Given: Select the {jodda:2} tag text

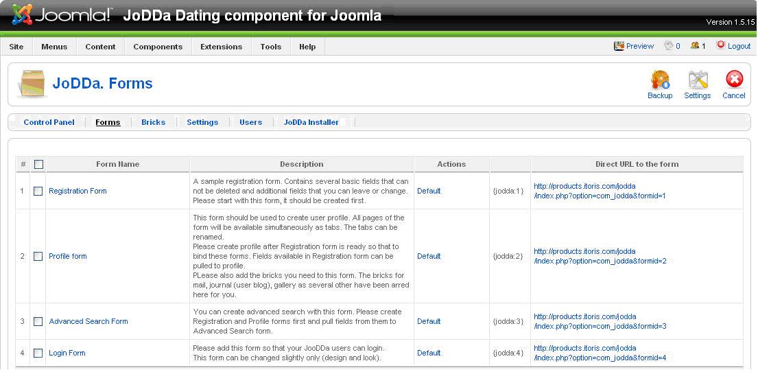Looking at the screenshot, I should tap(508, 257).
